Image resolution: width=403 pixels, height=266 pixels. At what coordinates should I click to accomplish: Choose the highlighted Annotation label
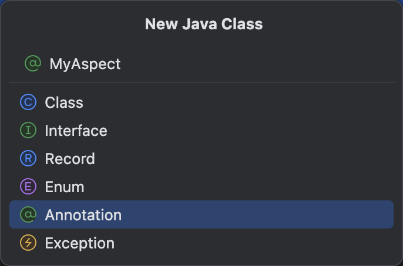[x=83, y=215]
